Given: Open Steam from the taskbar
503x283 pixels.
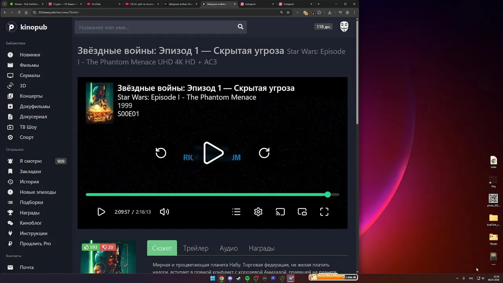Looking at the screenshot, I should tap(239, 278).
